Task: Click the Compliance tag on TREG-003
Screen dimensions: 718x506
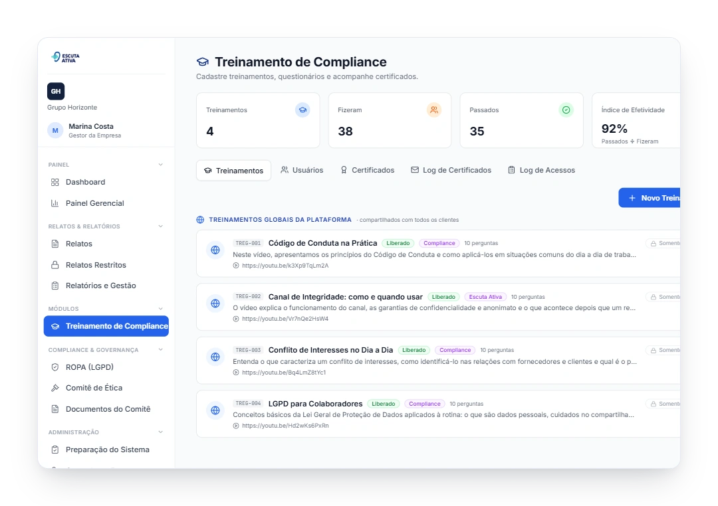Action: (x=455, y=350)
